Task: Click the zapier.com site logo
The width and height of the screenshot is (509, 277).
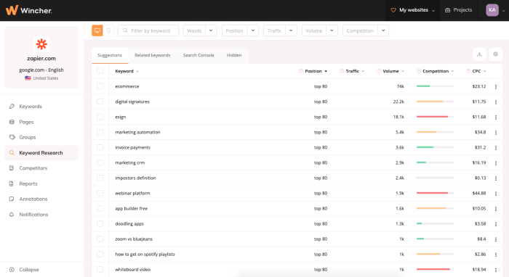Action: (x=41, y=44)
